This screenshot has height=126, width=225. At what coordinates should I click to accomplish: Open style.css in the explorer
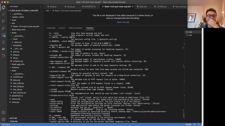click(x=18, y=42)
